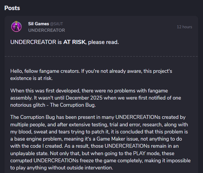Click the dashed divider below the post title
203x173 pixels.
click(101, 56)
